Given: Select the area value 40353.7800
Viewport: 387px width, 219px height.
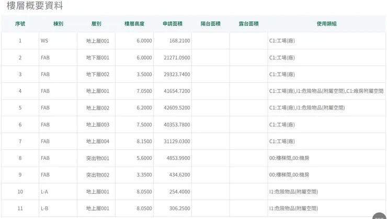Looking at the screenshot, I should click(x=177, y=125).
